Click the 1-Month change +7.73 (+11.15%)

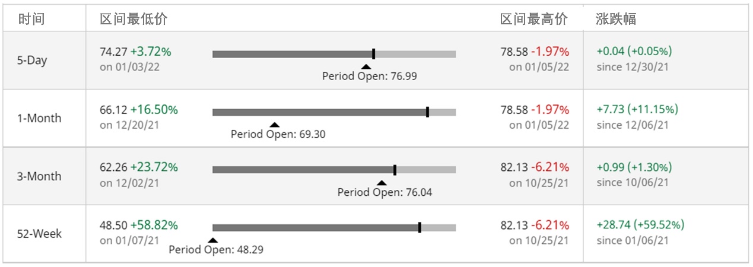tap(637, 110)
